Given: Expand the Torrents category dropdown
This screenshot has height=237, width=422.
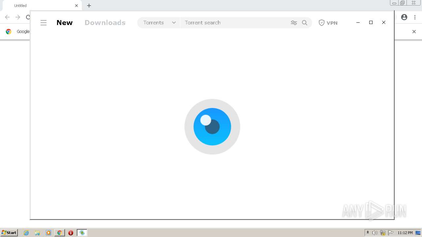Looking at the screenshot, I should click(x=159, y=23).
